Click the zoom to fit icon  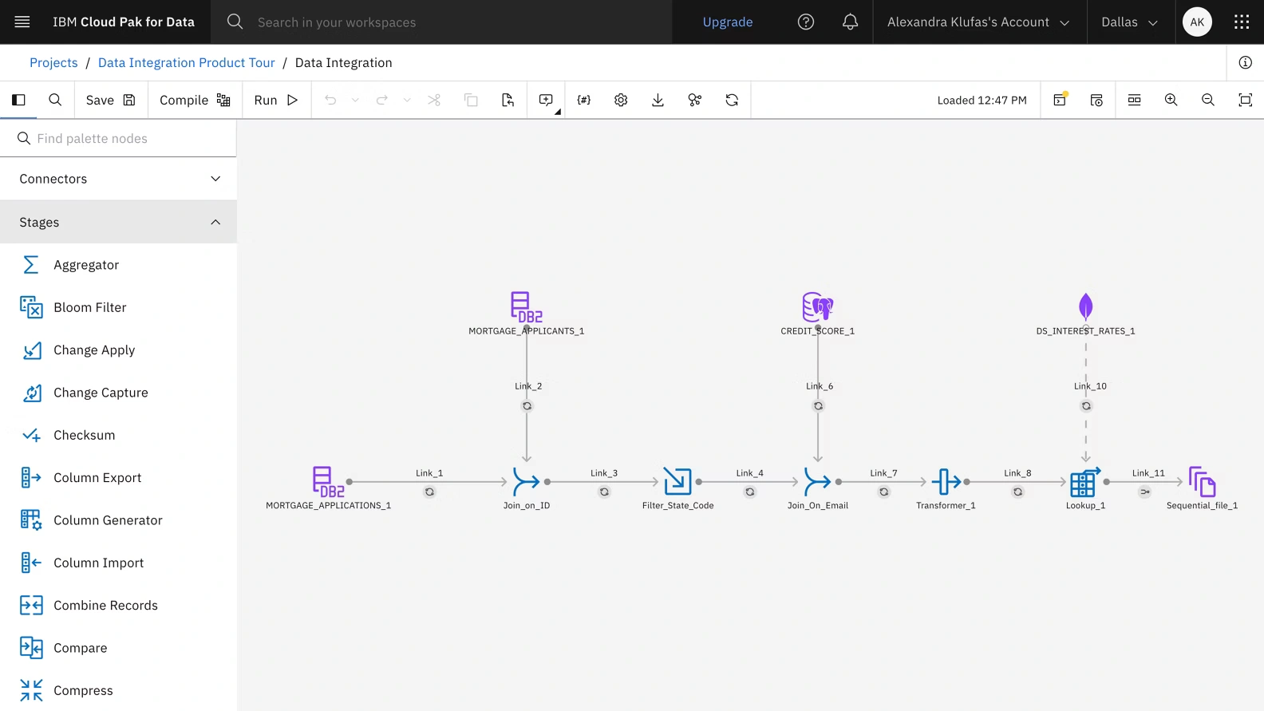click(x=1245, y=101)
